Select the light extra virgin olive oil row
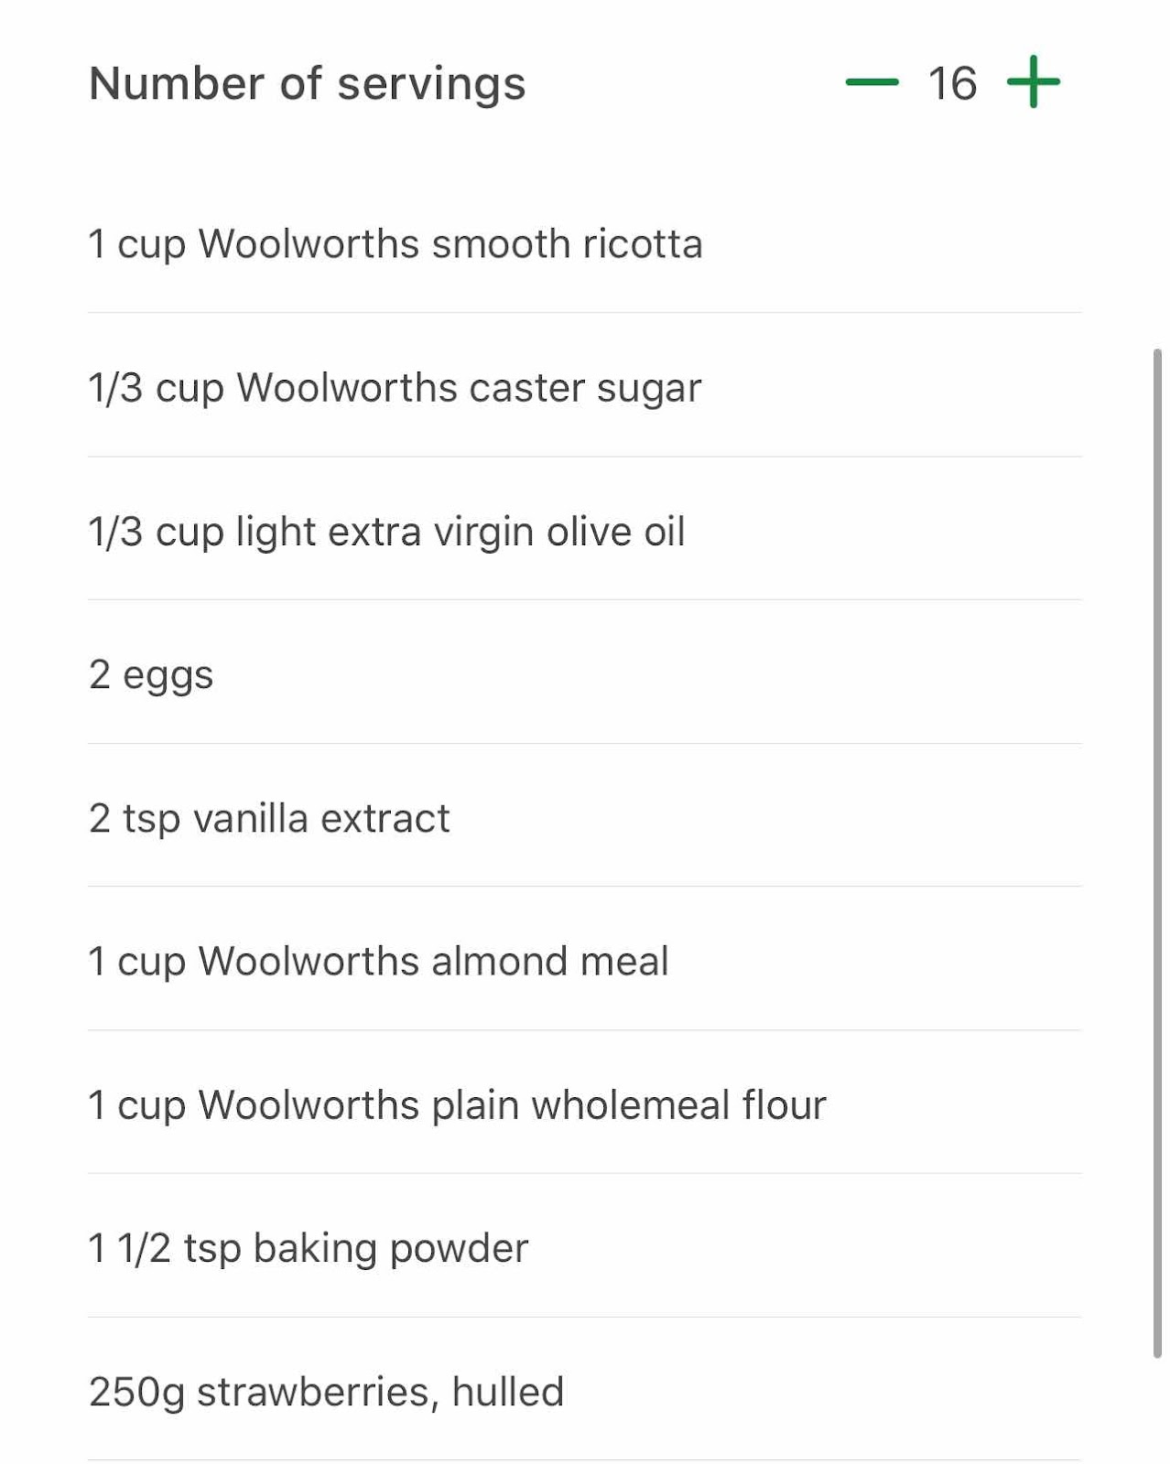The image size is (1170, 1464). click(x=584, y=530)
